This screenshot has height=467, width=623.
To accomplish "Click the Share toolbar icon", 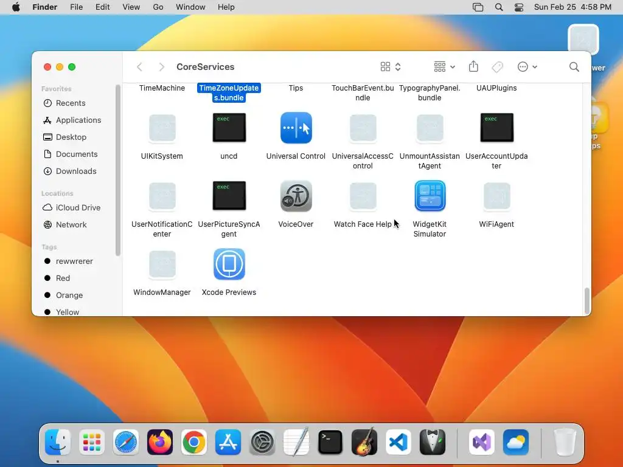I will tap(473, 66).
